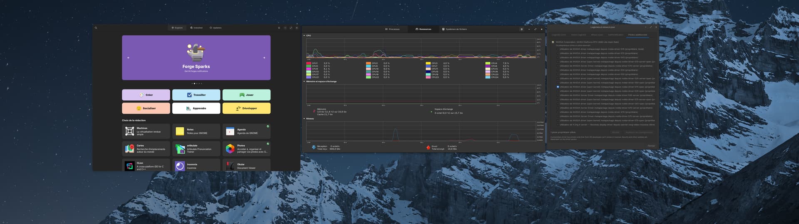Open the System Monitor hamburger menu
This screenshot has height=224, width=799.
click(521, 29)
